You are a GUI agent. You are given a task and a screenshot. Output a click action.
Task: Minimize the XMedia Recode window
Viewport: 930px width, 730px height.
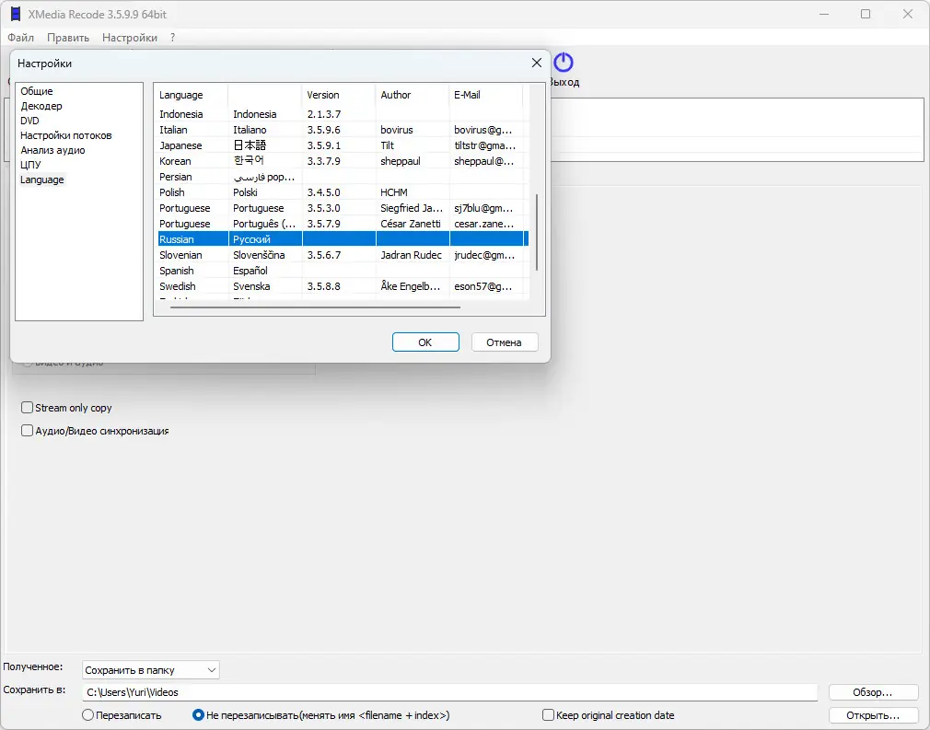(x=824, y=14)
